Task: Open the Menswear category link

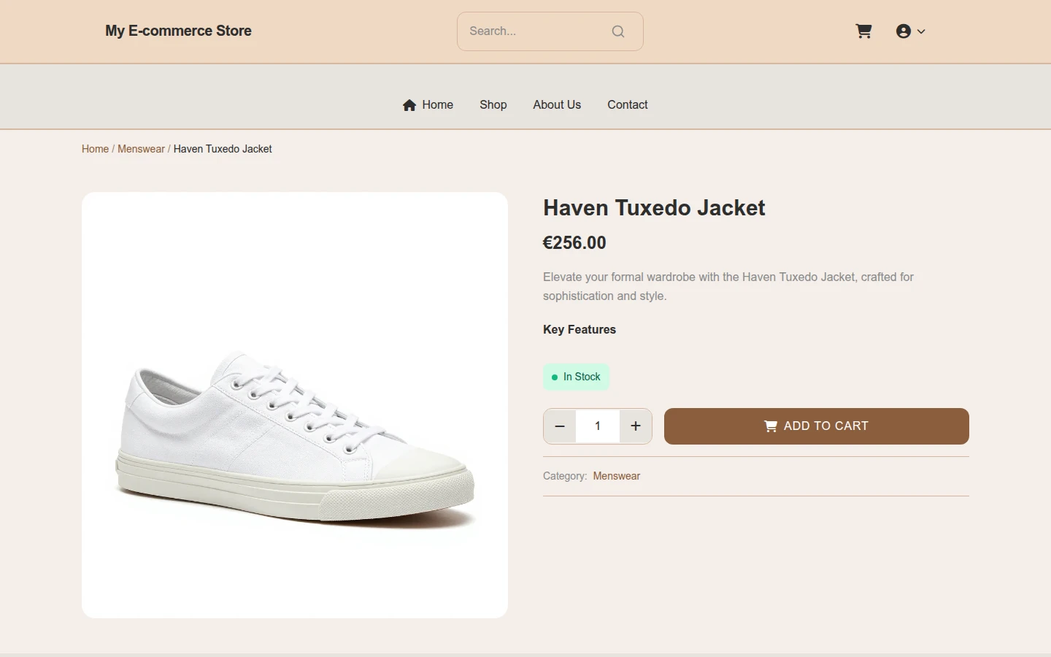Action: [617, 476]
